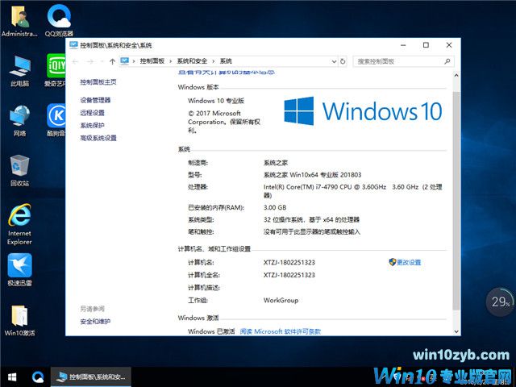Click the 29% floating performance widget
Image resolution: width=516 pixels, height=387 pixels.
(501, 302)
